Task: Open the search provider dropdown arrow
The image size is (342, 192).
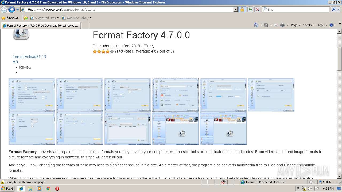Action: 339,10
